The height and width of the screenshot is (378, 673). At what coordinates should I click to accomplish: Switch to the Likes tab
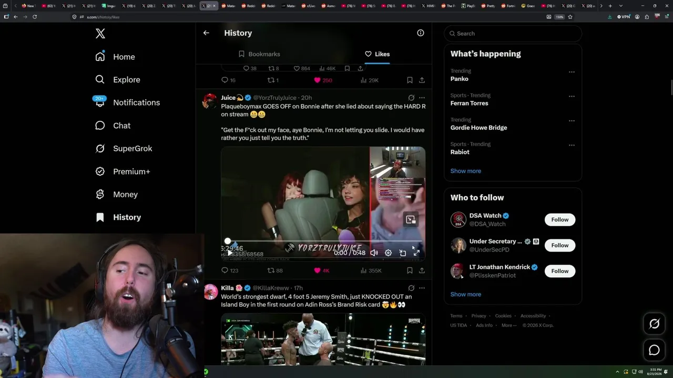[x=378, y=54]
